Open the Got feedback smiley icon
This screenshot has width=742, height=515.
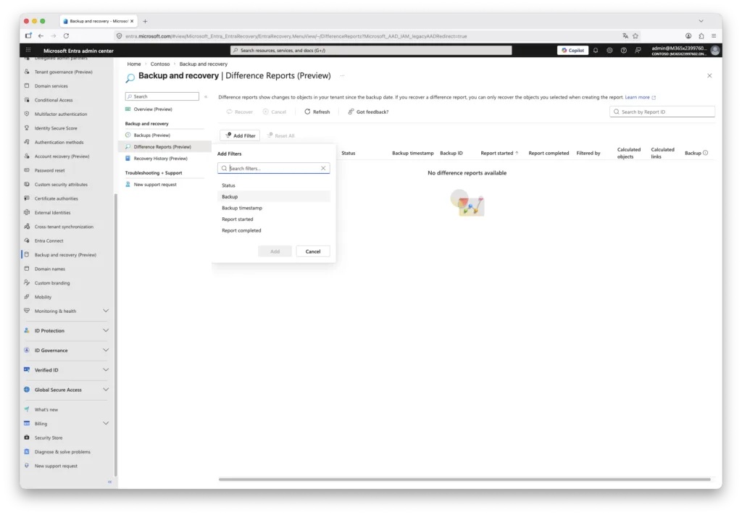click(x=351, y=112)
